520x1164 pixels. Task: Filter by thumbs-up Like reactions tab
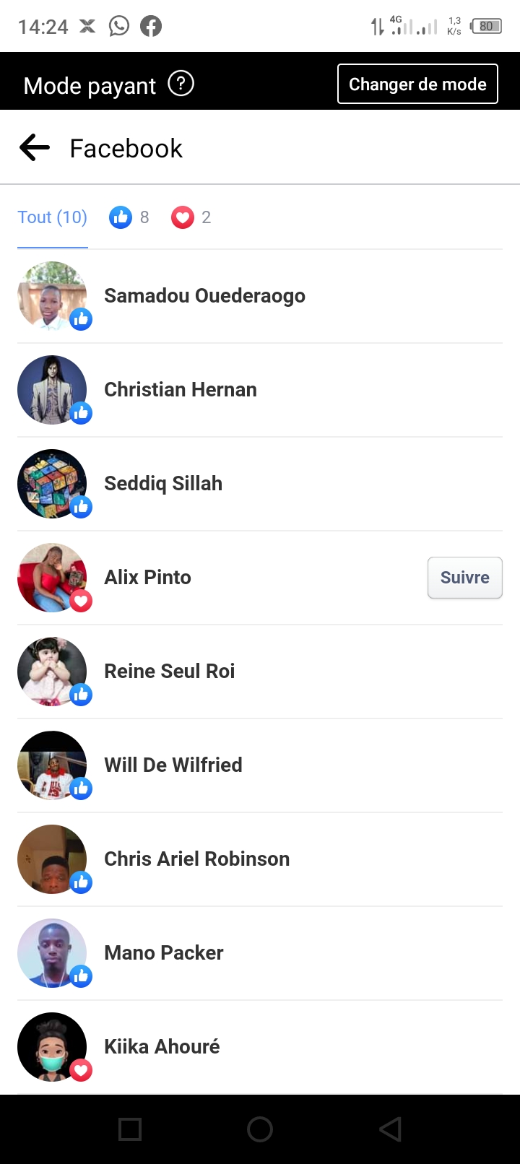pyautogui.click(x=129, y=217)
